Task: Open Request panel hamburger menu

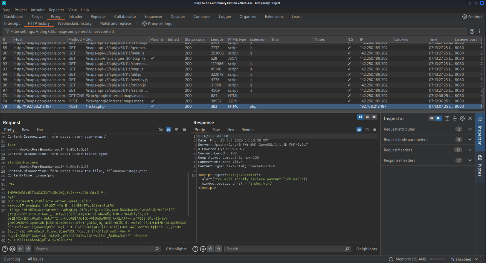Action: (184, 130)
